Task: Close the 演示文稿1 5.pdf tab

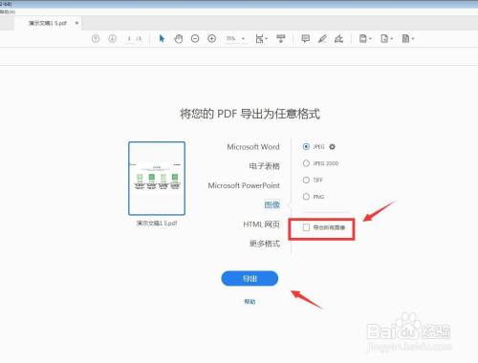Action: coord(76,23)
